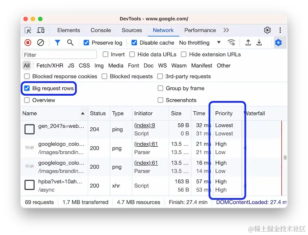Enable Group by frame
This screenshot has height=235, width=308.
click(x=160, y=88)
